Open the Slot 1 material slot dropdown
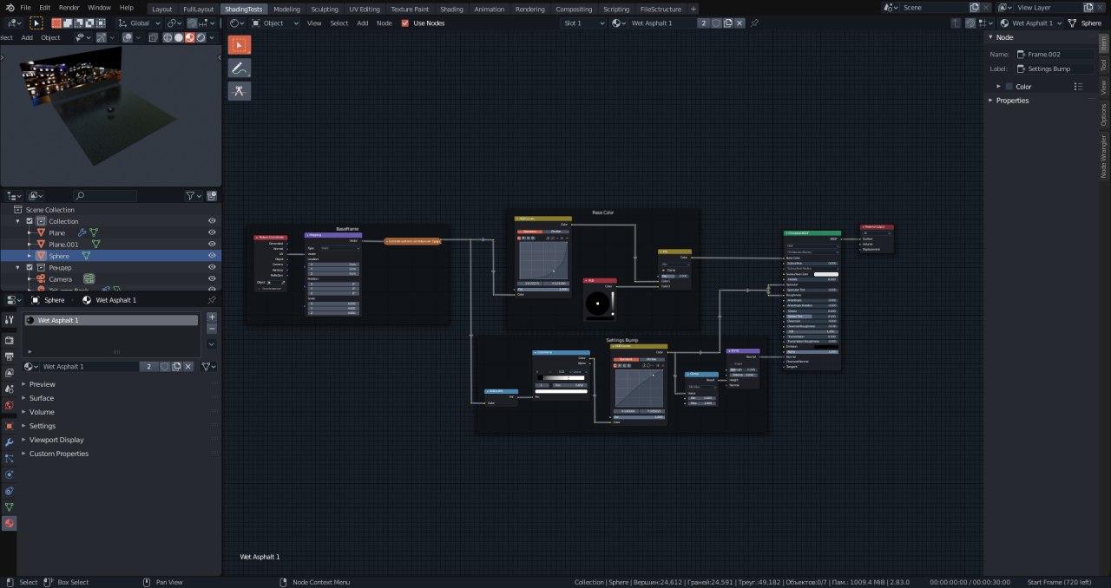Image resolution: width=1111 pixels, height=588 pixels. coord(583,23)
